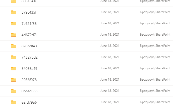Click the June 18, 2021 date for 743275d2
Screen dimensions: 173x107
pos(110,57)
